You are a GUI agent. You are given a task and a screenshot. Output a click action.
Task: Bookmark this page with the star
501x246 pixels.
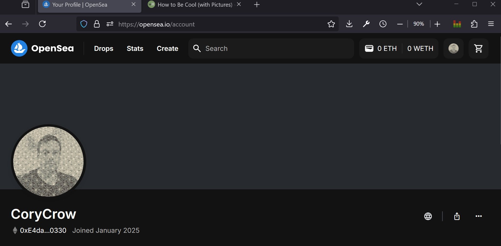pos(331,24)
